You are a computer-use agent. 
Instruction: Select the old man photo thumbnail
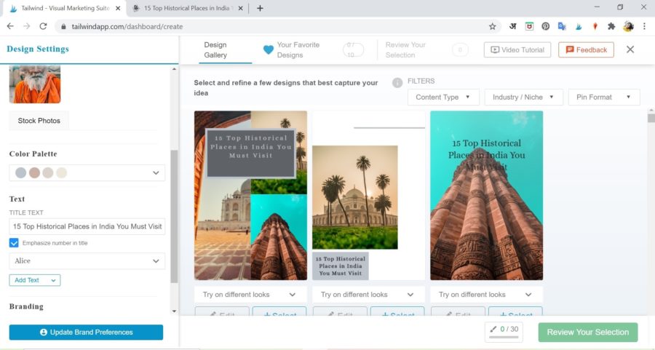(x=35, y=84)
